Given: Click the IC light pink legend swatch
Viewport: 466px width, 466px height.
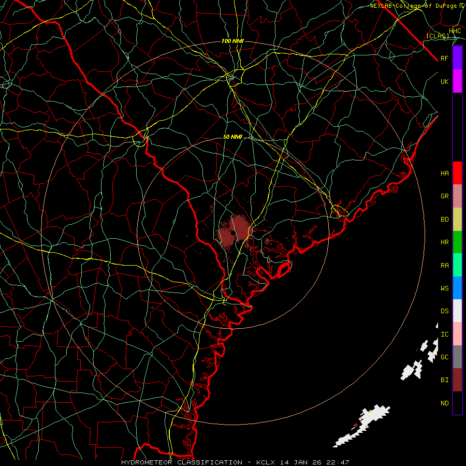Looking at the screenshot, I should click(457, 334).
